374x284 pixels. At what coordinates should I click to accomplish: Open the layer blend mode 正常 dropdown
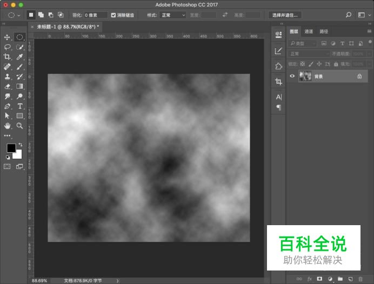(309, 54)
